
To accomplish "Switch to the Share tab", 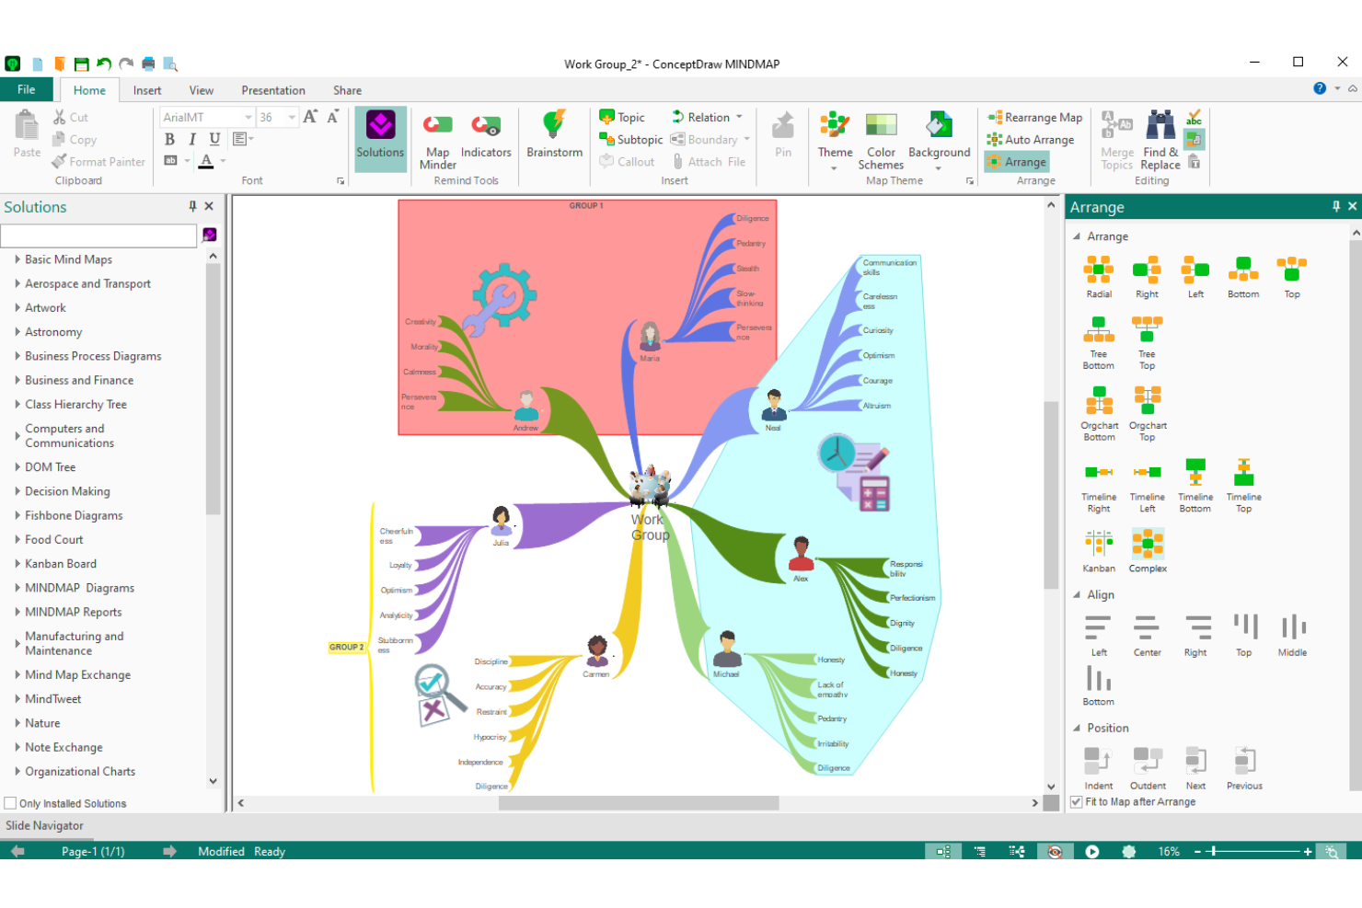I will click(347, 90).
